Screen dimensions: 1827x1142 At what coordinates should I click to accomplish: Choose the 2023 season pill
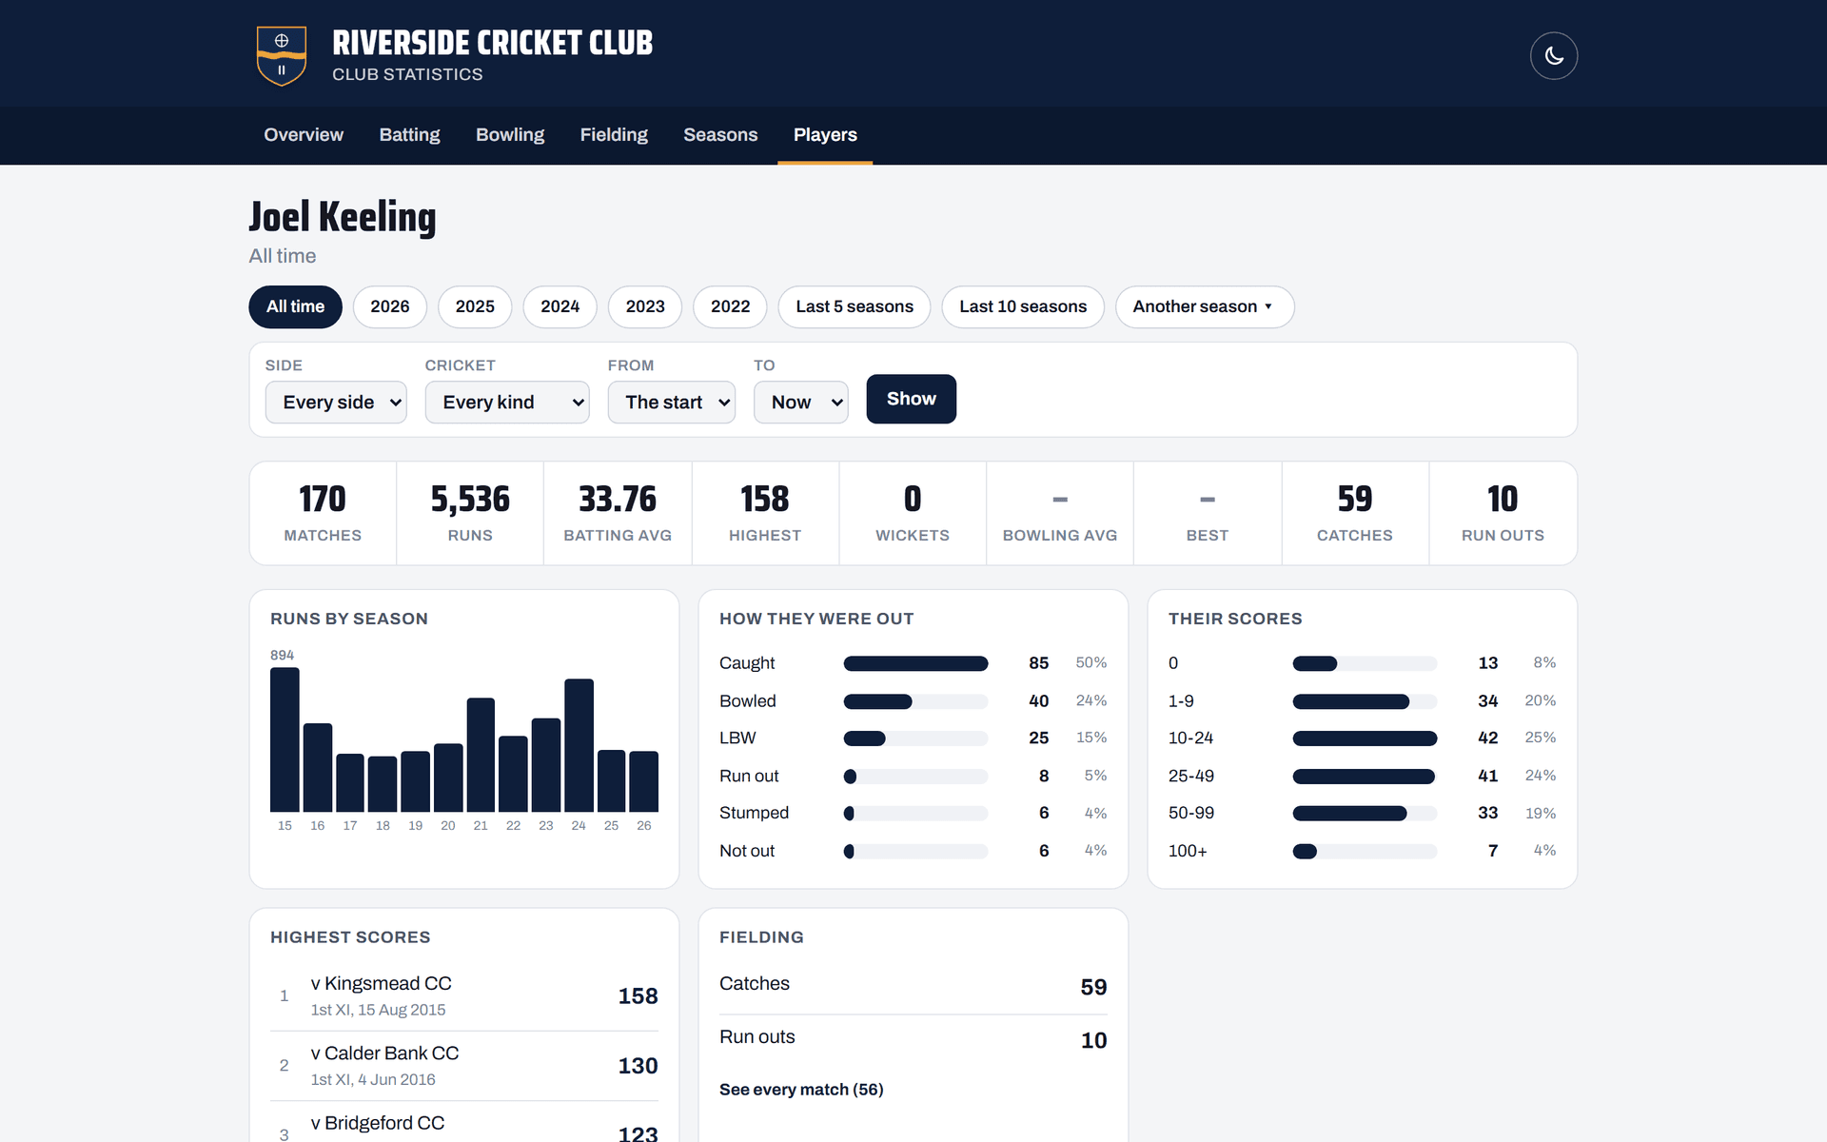pyautogui.click(x=645, y=306)
